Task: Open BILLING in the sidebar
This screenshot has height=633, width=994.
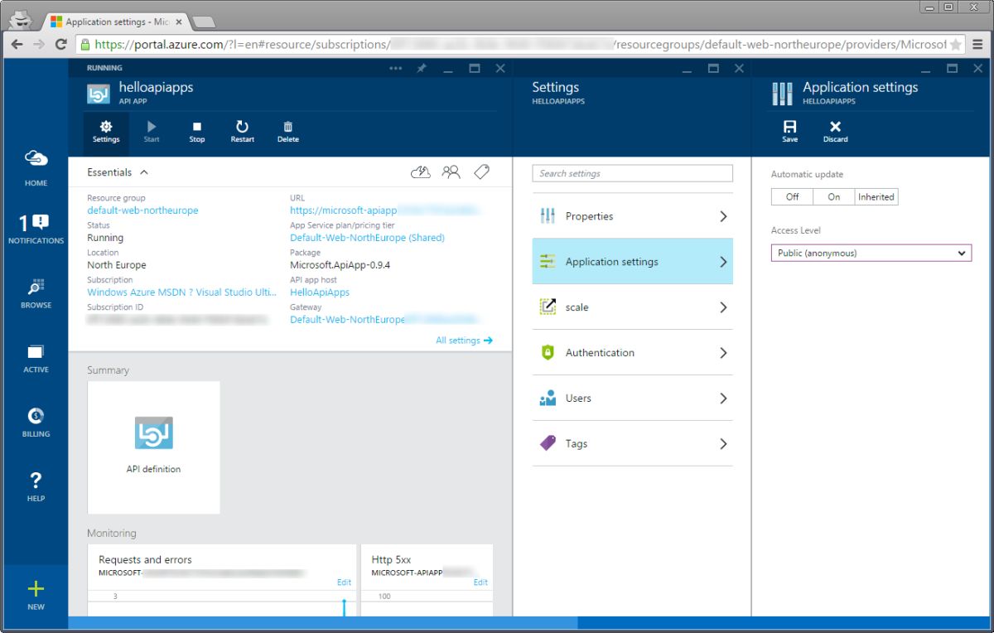Action: point(36,423)
